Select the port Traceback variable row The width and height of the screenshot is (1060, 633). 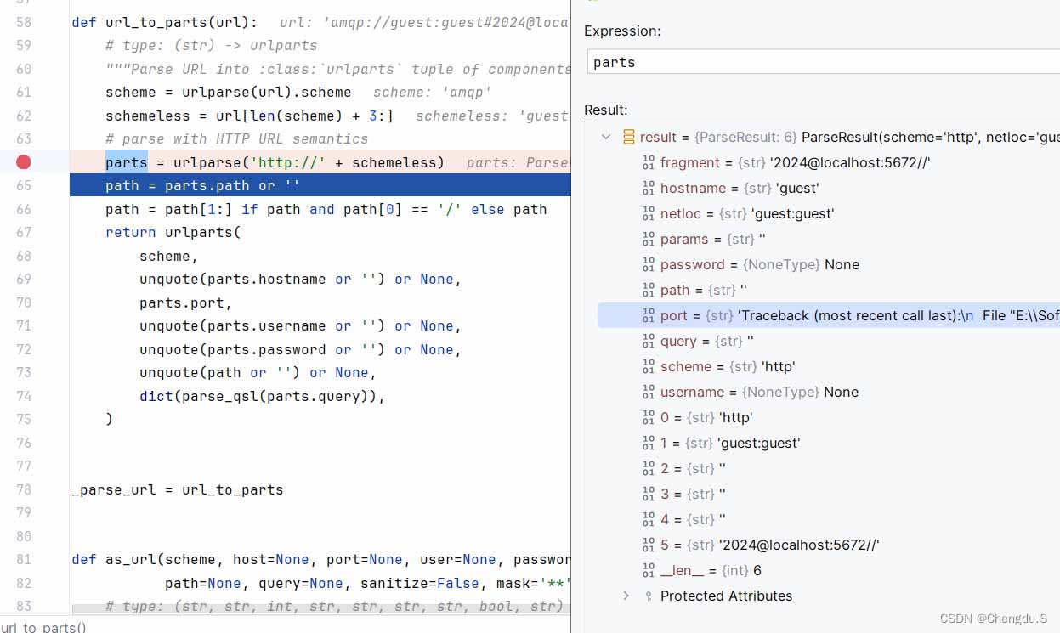coord(850,315)
